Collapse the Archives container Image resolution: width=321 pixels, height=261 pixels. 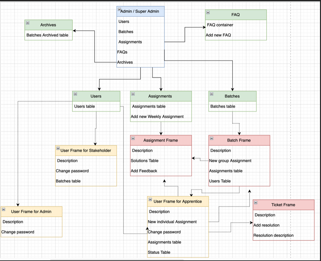coord(28,23)
